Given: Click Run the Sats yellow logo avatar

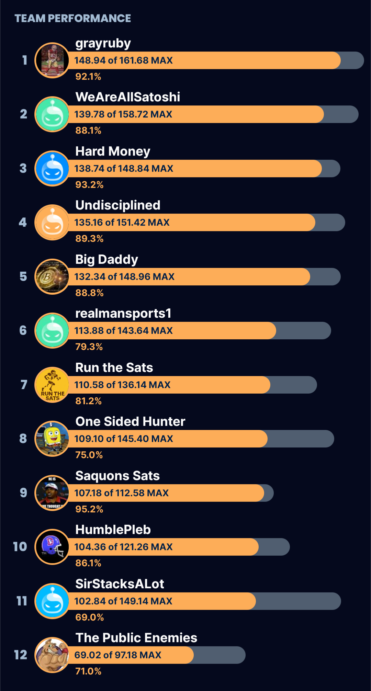Looking at the screenshot, I should (x=52, y=385).
